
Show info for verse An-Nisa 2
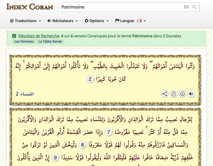(x=182, y=94)
